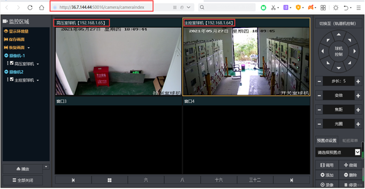The width and height of the screenshot is (365, 189).
Task: Move dome camera diagonally down-right
Action: [x=349, y=63]
